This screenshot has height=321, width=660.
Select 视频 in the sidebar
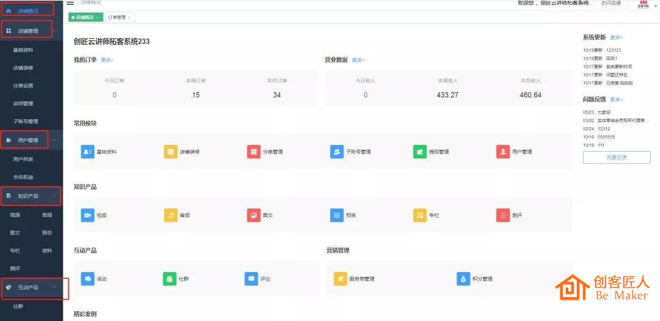click(x=15, y=215)
